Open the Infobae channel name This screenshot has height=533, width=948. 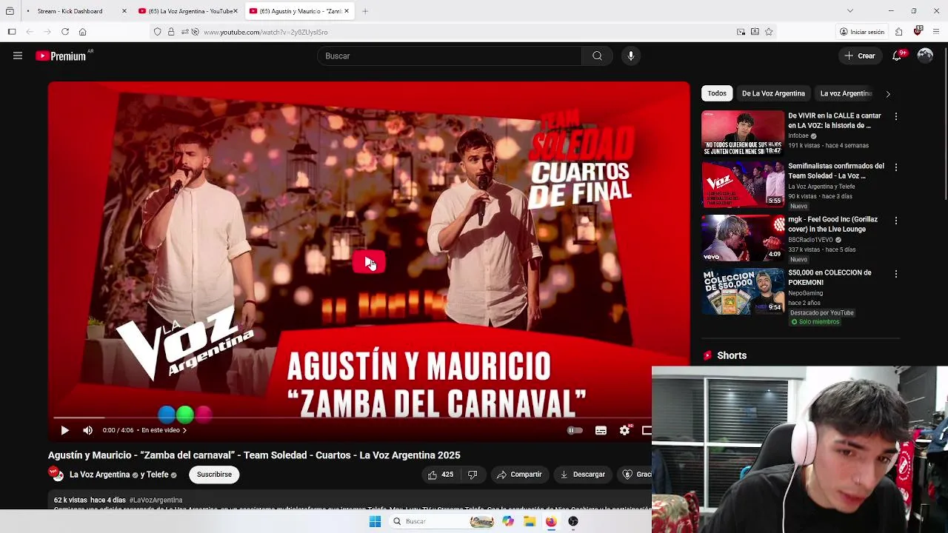pyautogui.click(x=798, y=136)
